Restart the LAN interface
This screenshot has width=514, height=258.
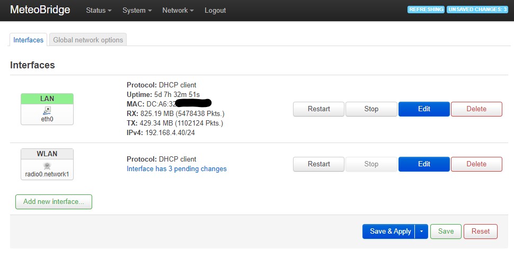click(x=318, y=109)
